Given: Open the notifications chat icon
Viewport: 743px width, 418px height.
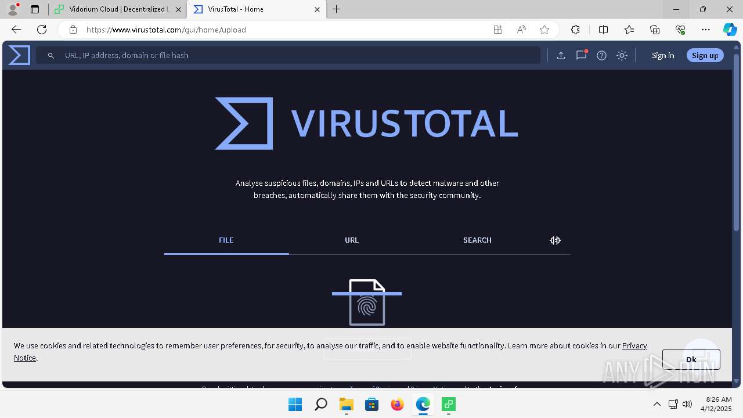Looking at the screenshot, I should [581, 55].
